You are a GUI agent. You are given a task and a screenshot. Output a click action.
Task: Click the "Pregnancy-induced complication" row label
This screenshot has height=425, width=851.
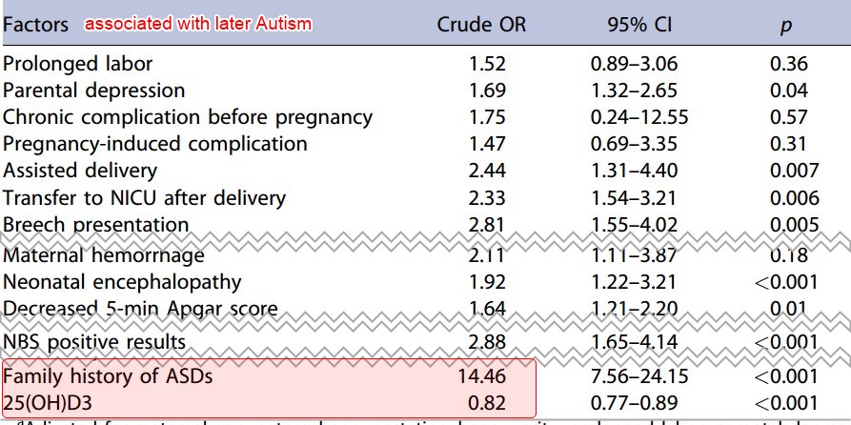click(x=155, y=145)
